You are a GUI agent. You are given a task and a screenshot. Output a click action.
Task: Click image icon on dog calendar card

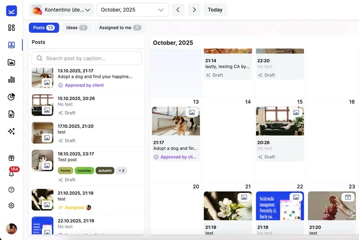coord(192,113)
